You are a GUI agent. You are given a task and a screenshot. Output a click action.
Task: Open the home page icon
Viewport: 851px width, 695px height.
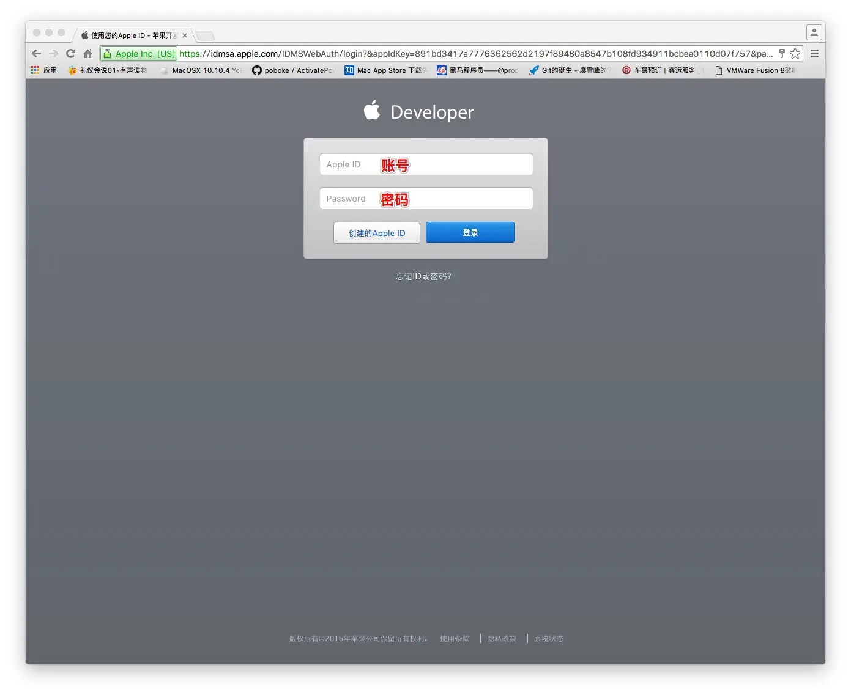point(87,54)
